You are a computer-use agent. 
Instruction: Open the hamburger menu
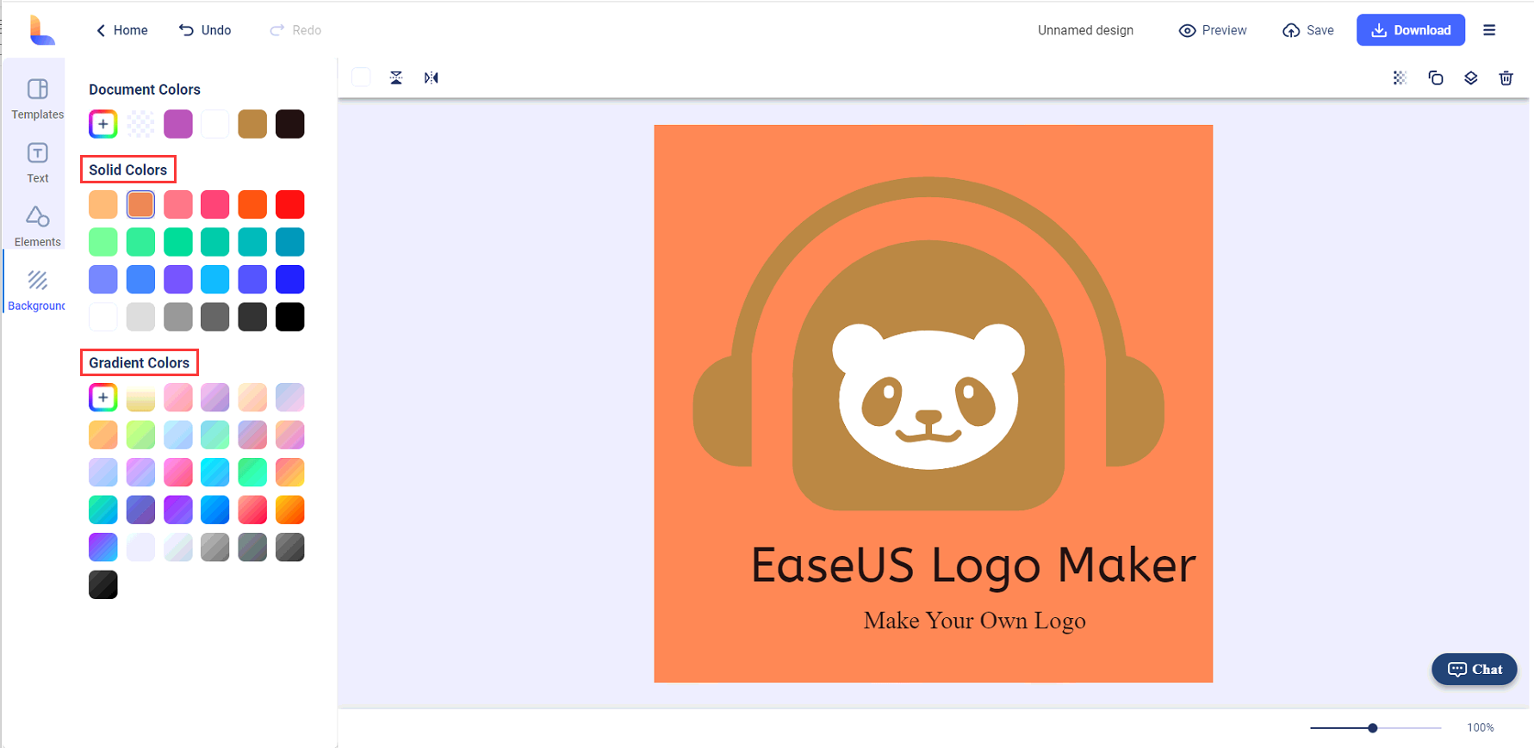click(1489, 30)
